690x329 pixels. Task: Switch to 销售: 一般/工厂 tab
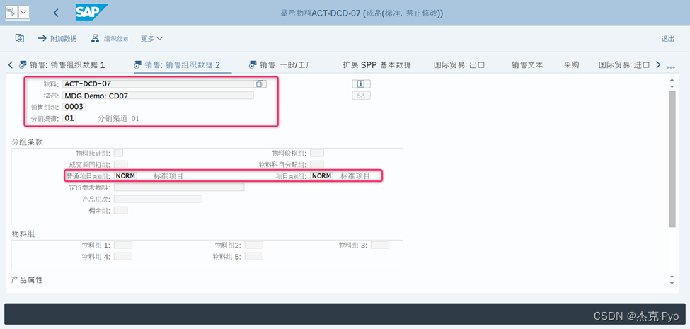(281, 65)
